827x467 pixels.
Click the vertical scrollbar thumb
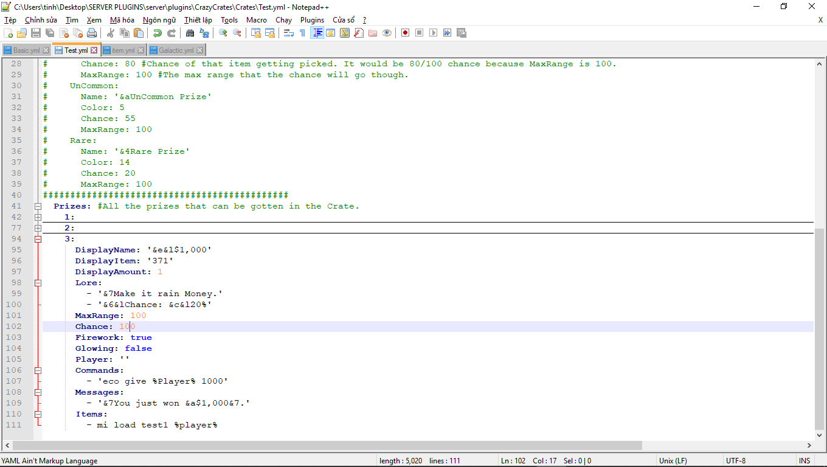[x=820, y=328]
